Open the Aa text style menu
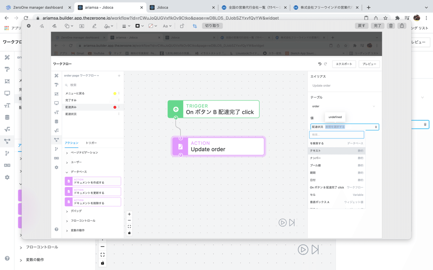 tap(167, 26)
